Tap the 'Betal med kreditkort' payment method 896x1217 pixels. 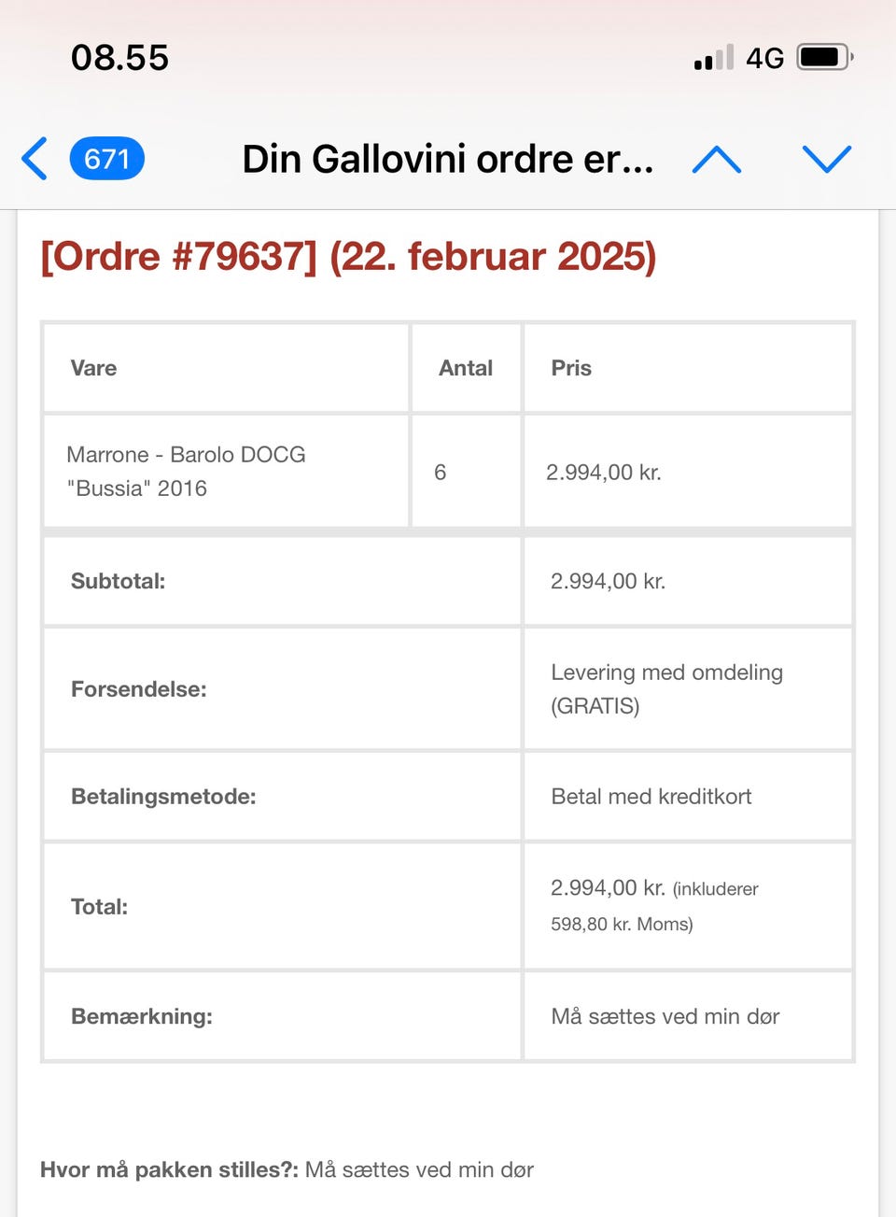(651, 797)
